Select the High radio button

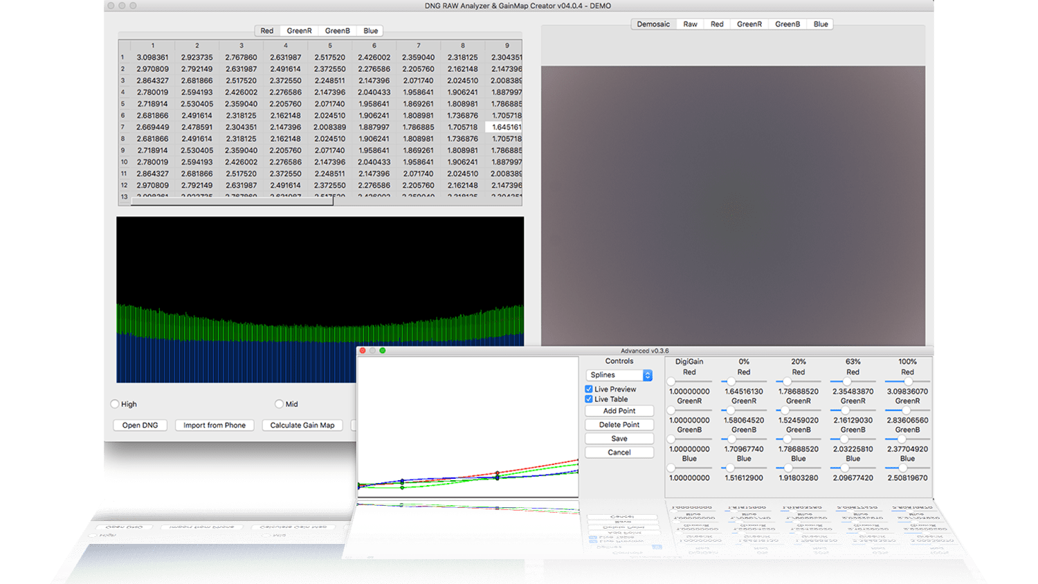(x=115, y=404)
